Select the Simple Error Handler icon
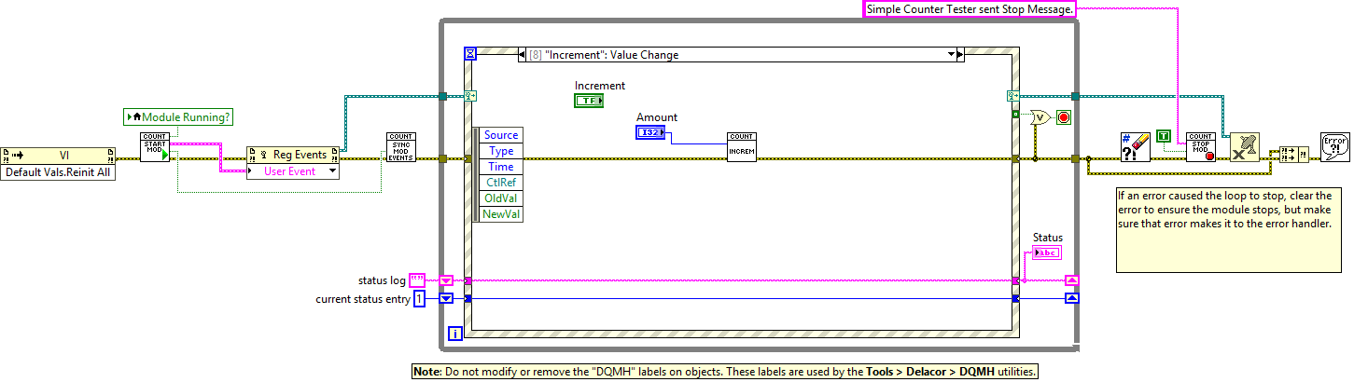The height and width of the screenshot is (382, 1354). [x=1334, y=147]
